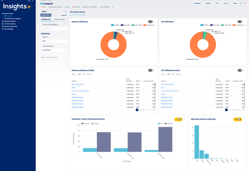Edit dashboard tags using the pencil icon
This screenshot has height=171, width=249.
tap(113, 7)
